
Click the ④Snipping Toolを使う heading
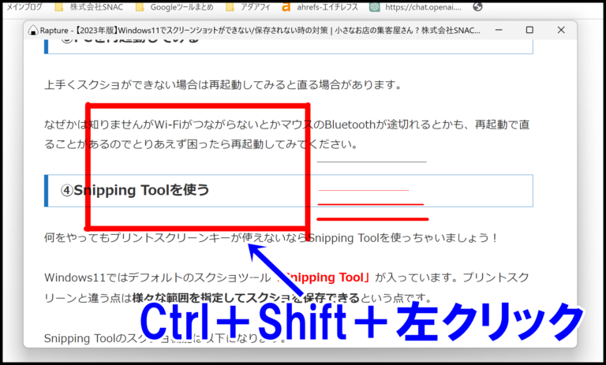click(x=135, y=190)
